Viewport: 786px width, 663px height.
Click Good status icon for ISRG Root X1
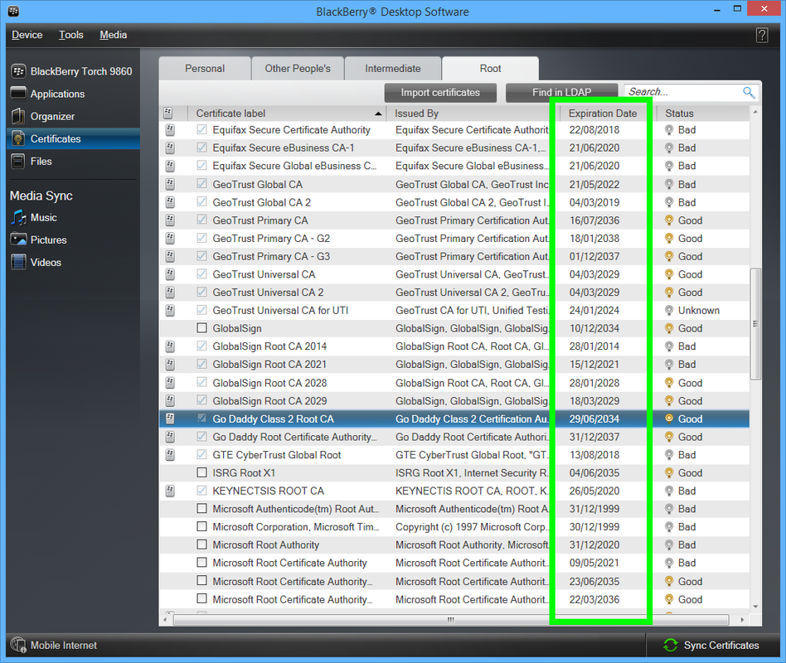(669, 472)
